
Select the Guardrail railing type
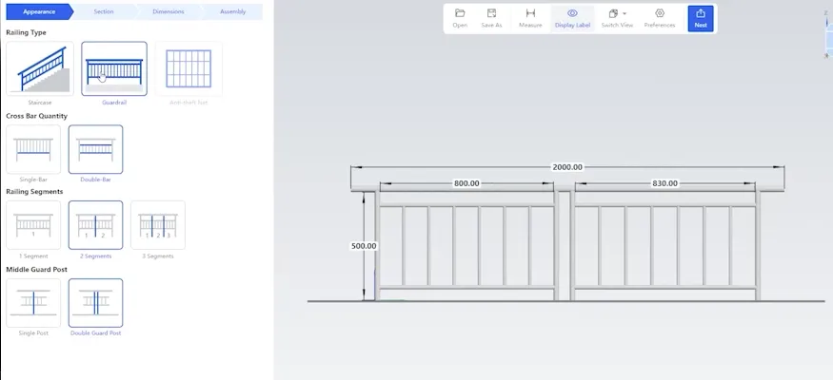point(114,68)
